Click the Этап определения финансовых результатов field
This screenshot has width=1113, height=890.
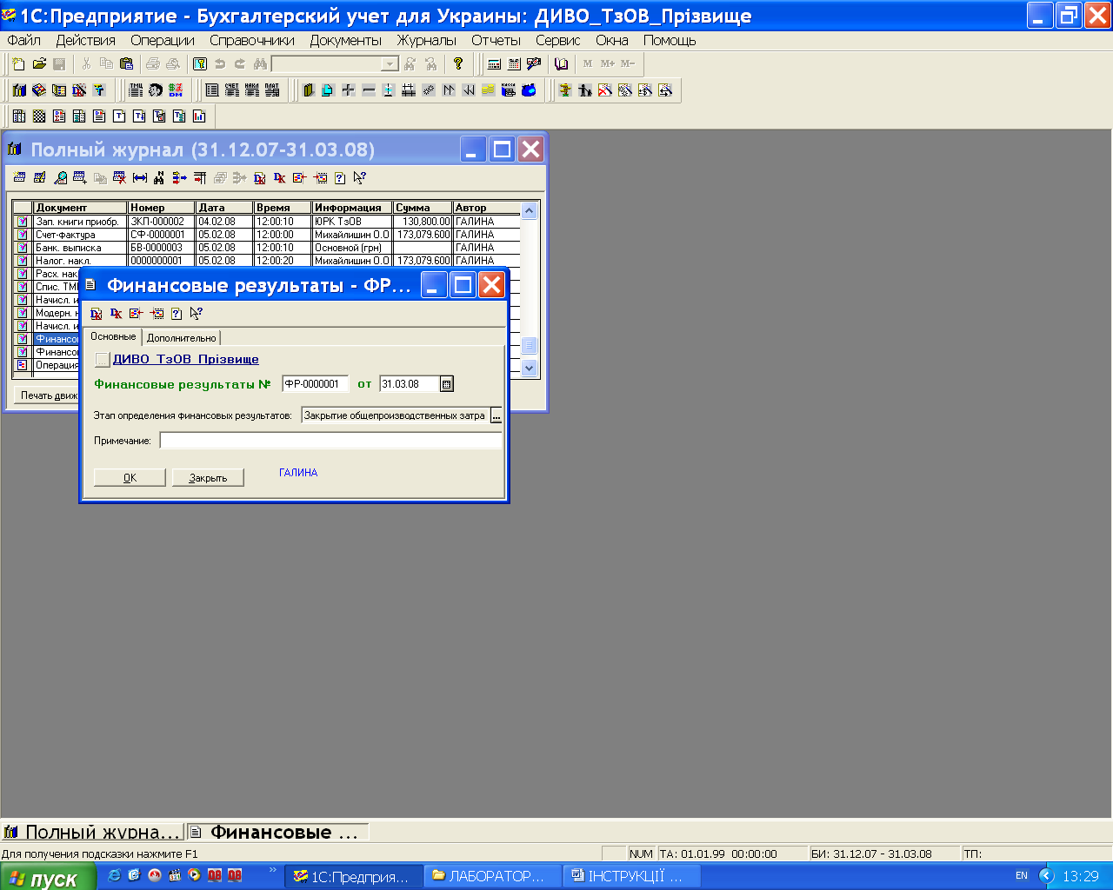[x=396, y=415]
